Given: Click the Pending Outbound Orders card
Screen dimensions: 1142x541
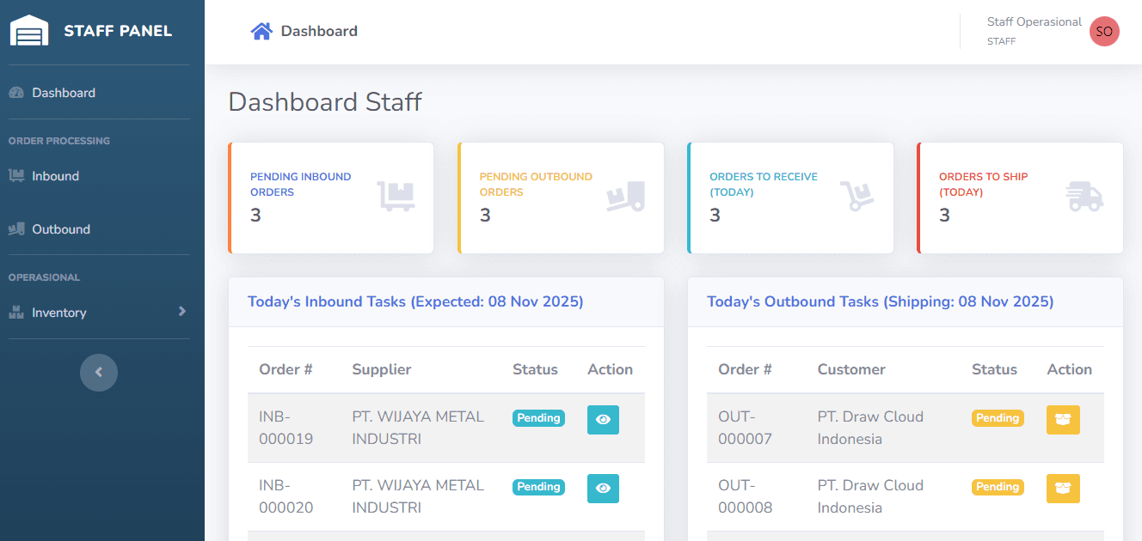Looking at the screenshot, I should point(561,197).
